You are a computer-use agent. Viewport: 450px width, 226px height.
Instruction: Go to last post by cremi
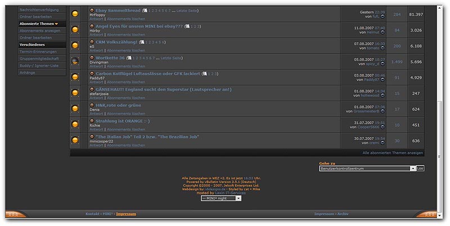click(382, 143)
